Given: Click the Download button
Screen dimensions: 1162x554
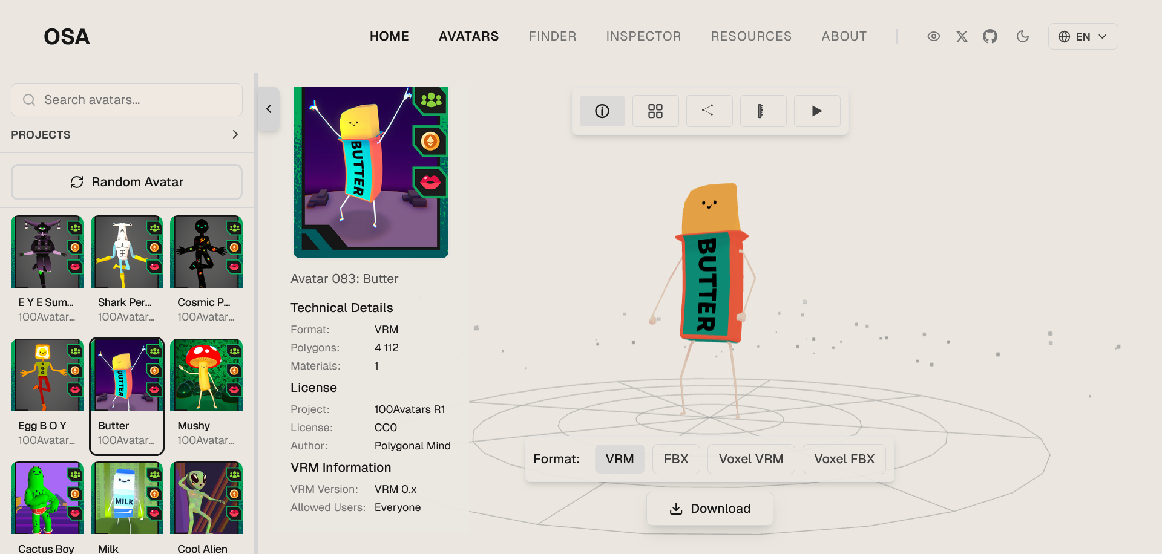Looking at the screenshot, I should click(710, 509).
